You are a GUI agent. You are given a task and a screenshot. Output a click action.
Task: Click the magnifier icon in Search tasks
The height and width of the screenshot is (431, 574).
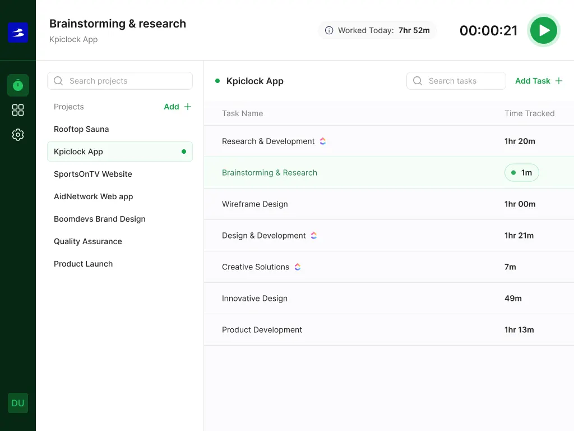pos(417,81)
